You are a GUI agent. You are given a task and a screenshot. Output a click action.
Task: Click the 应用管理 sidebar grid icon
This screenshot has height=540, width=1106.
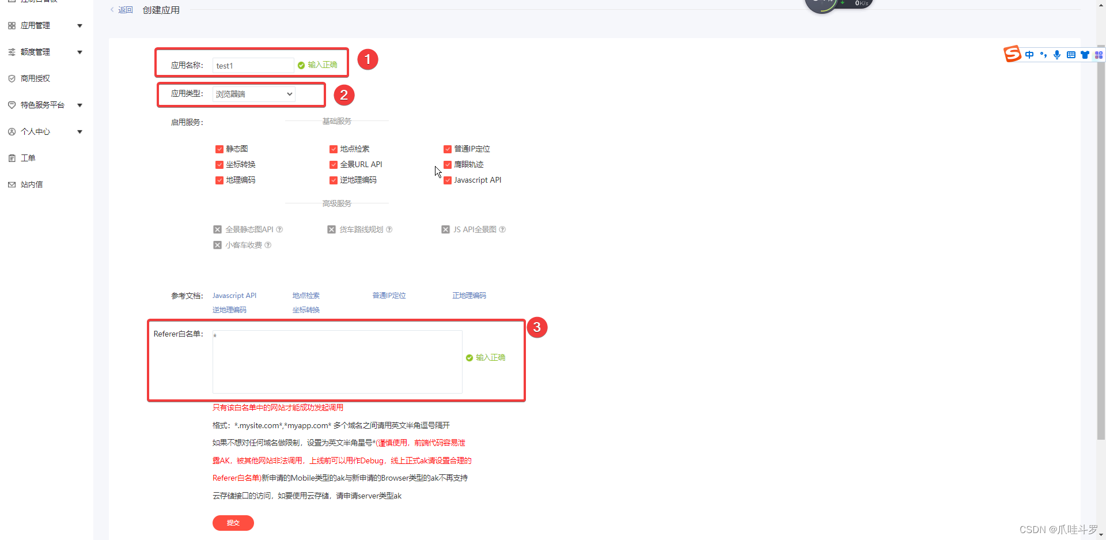(x=12, y=25)
